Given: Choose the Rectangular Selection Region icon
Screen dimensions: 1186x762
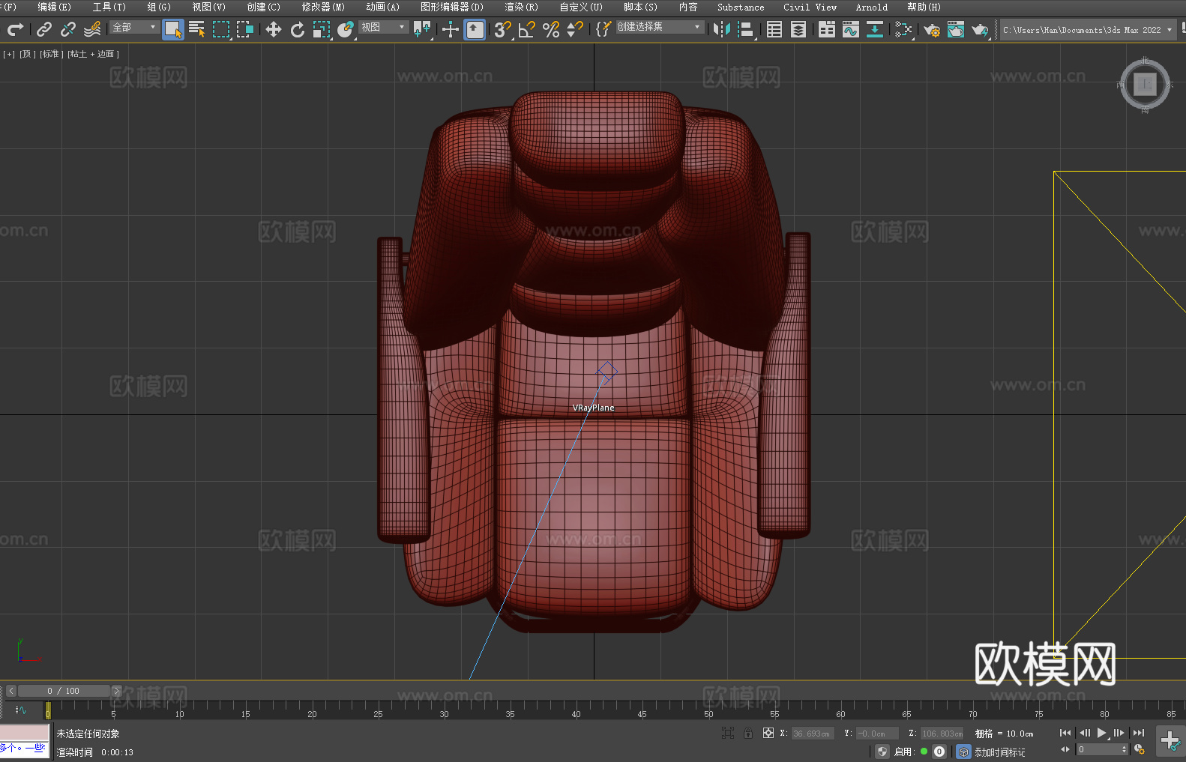Looking at the screenshot, I should pyautogui.click(x=221, y=29).
